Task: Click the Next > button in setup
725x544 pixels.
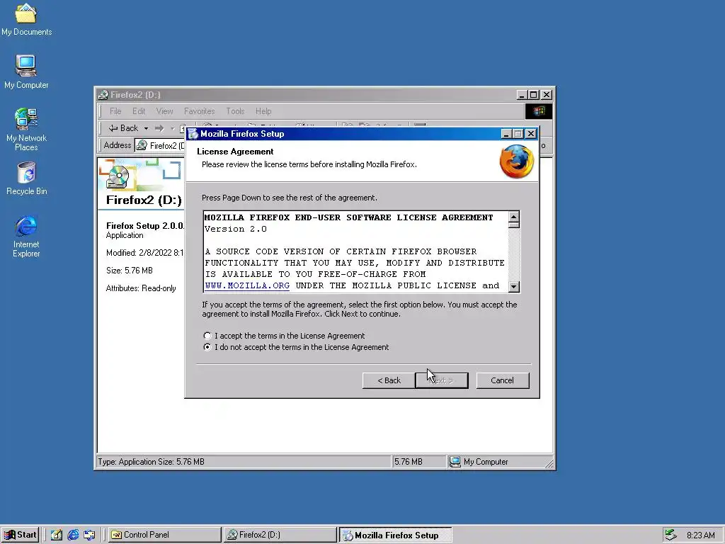Action: pos(442,380)
